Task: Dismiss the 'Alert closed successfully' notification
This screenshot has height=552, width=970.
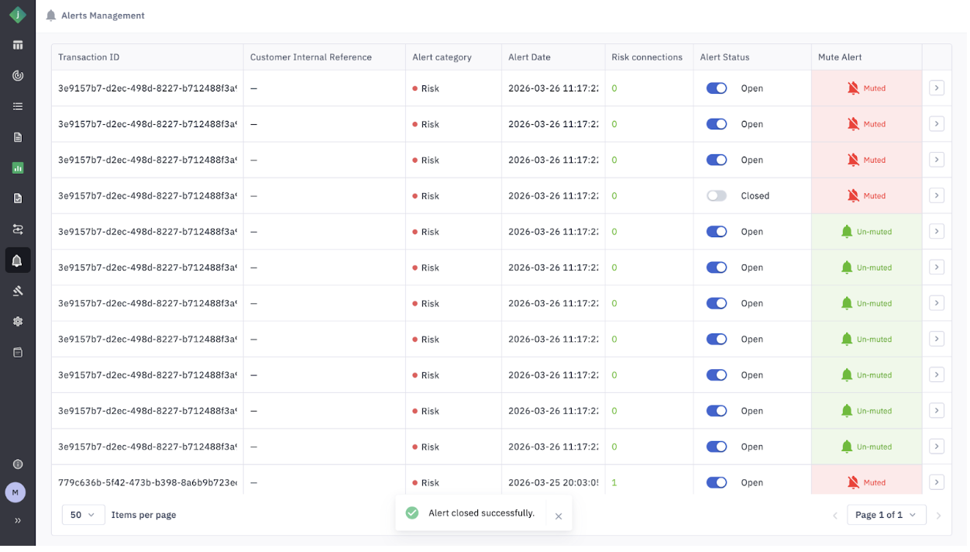Action: (559, 516)
